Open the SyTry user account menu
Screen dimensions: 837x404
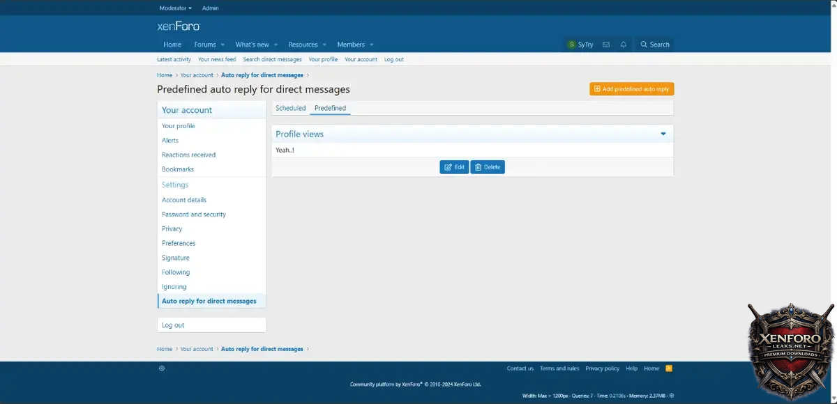[x=580, y=45]
